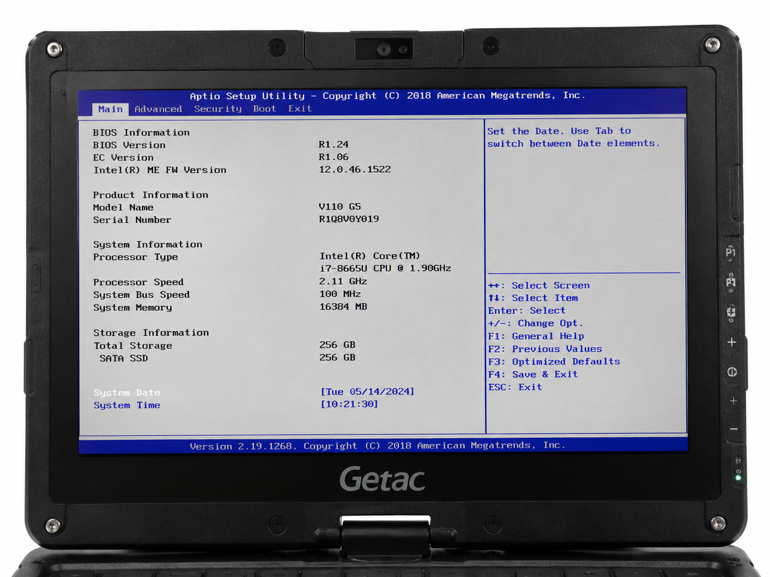This screenshot has height=577, width=770.
Task: Click the 'ESC: Exit' hint
Action: pos(515,387)
